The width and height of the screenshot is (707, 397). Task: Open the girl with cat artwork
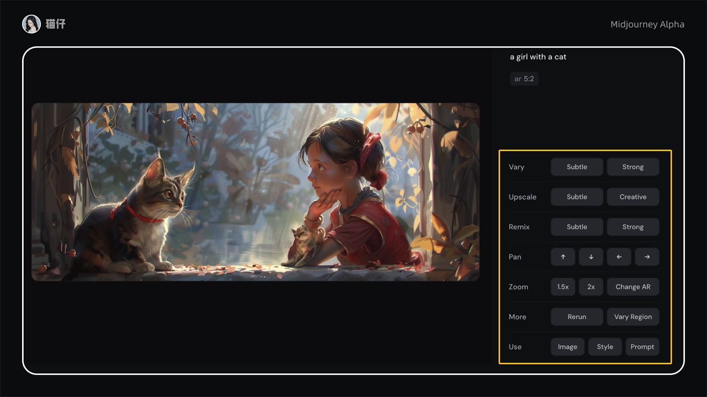(x=255, y=192)
